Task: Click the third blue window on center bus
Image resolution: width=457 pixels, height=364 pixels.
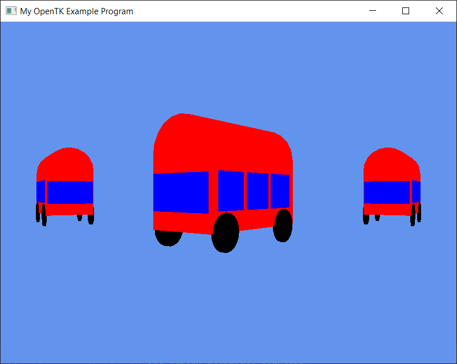Action: coord(257,191)
